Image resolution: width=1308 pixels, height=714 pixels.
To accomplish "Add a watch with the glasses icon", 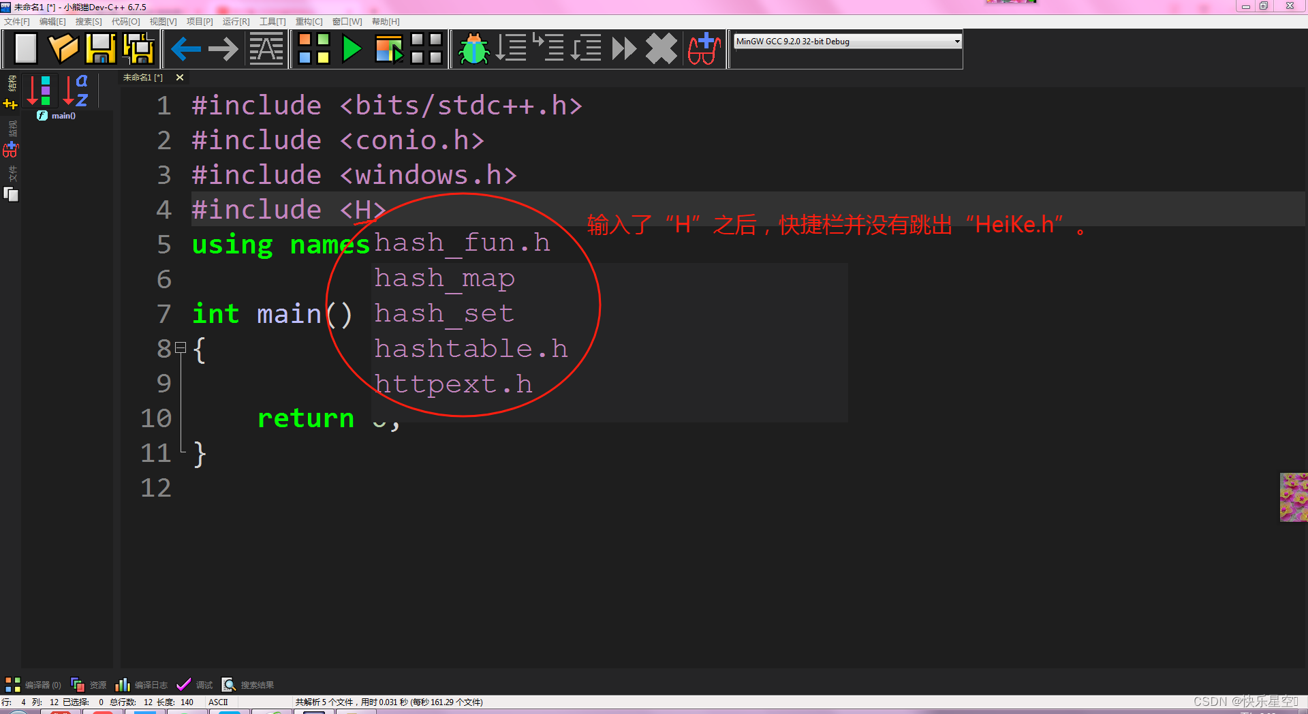I will pyautogui.click(x=704, y=49).
